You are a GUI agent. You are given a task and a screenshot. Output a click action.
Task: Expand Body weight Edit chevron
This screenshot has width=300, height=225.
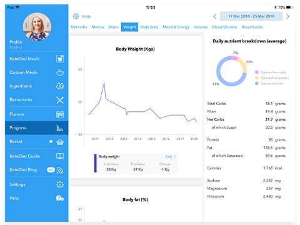(x=175, y=156)
